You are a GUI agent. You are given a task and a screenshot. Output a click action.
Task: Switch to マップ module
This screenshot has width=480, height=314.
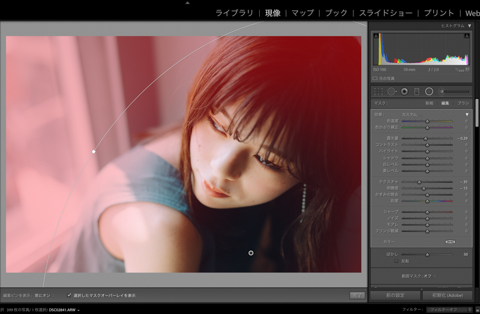[x=303, y=13]
